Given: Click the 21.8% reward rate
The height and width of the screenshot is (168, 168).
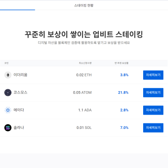Looking at the screenshot, I should [x=123, y=93].
